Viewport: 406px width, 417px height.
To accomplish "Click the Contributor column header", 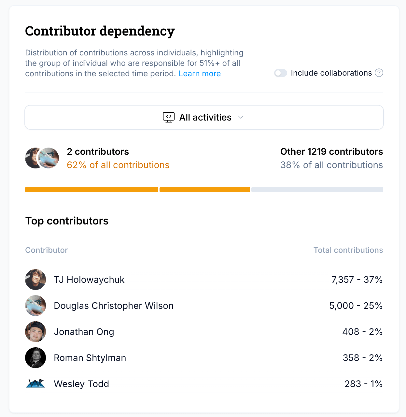I will (47, 250).
